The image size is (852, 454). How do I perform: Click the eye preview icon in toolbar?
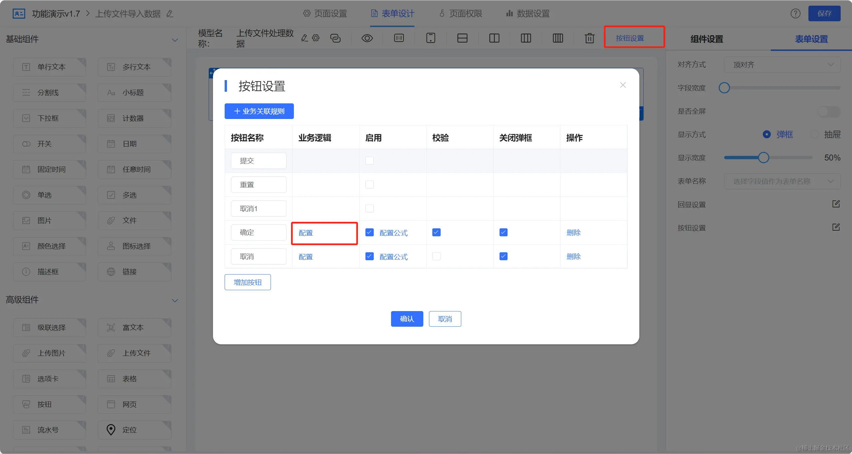(367, 38)
